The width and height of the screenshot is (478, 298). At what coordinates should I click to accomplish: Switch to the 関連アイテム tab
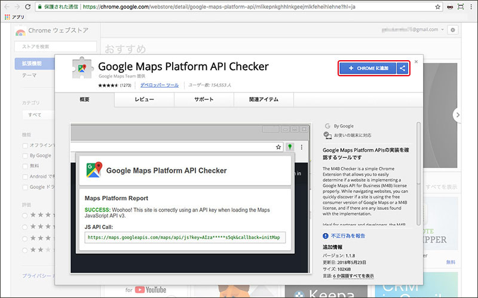click(263, 100)
